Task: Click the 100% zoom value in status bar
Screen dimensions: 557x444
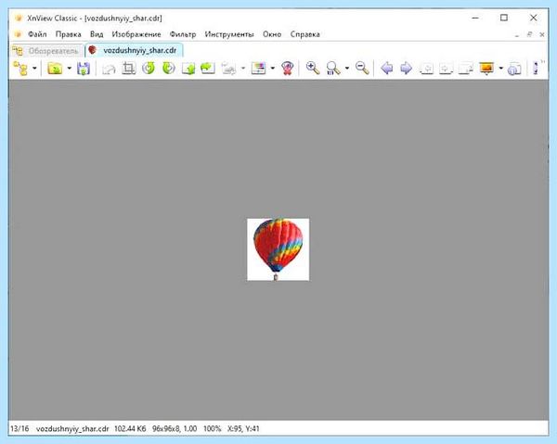Action: (212, 428)
